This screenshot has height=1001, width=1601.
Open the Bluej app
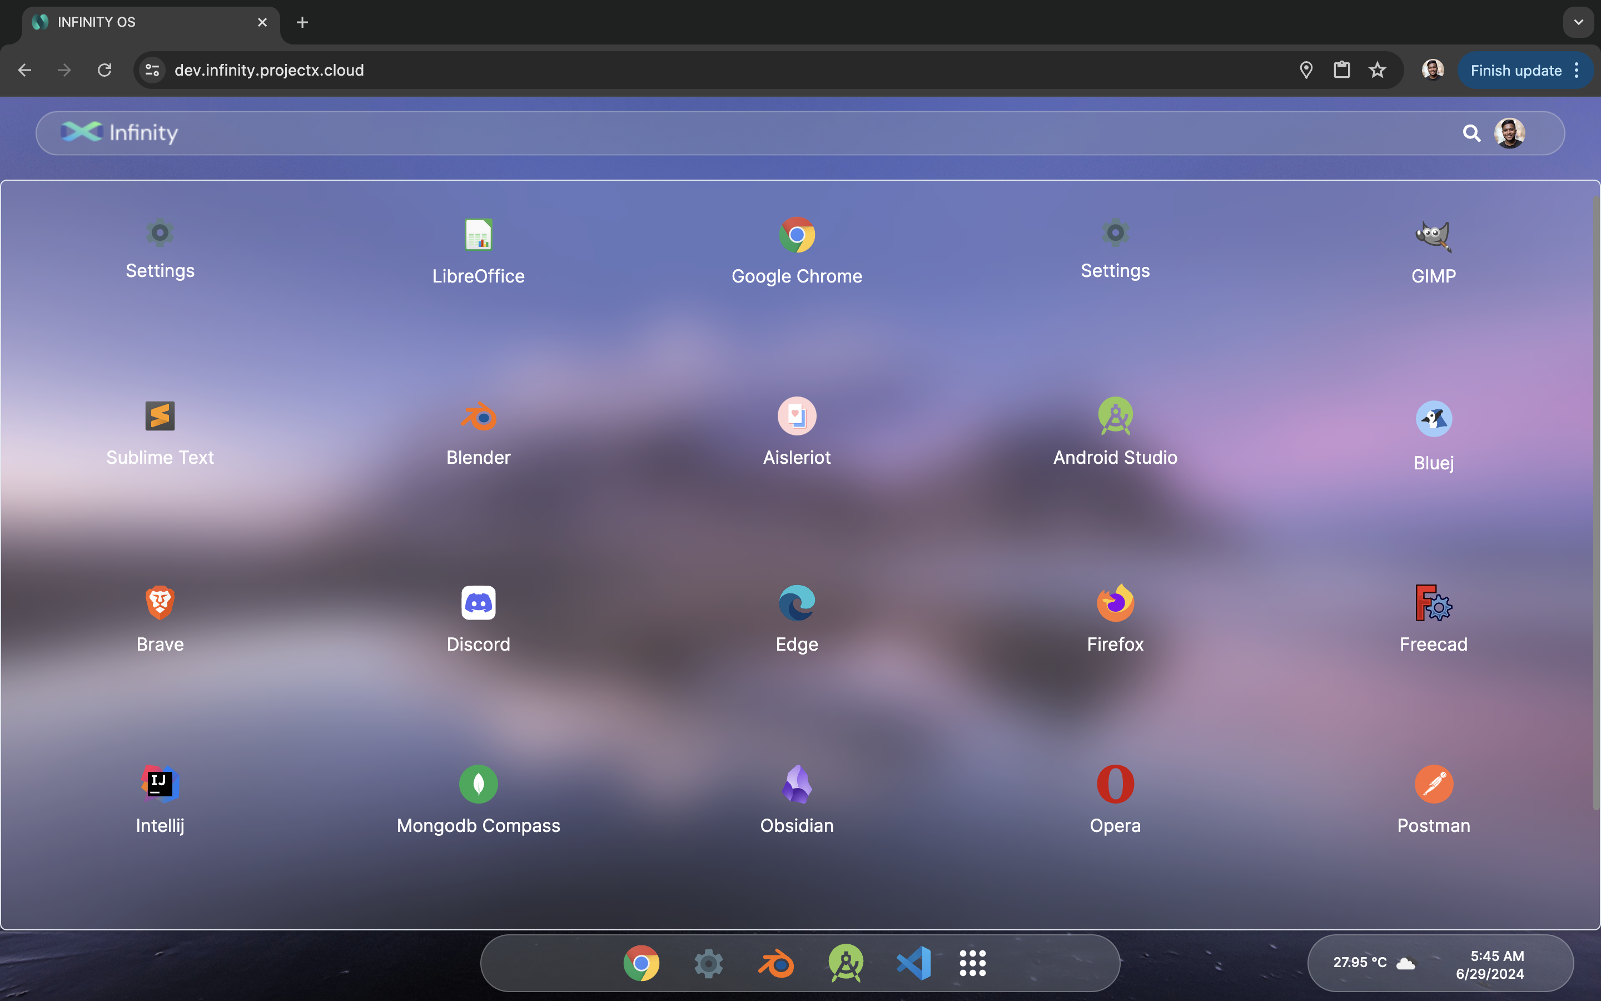click(x=1433, y=437)
